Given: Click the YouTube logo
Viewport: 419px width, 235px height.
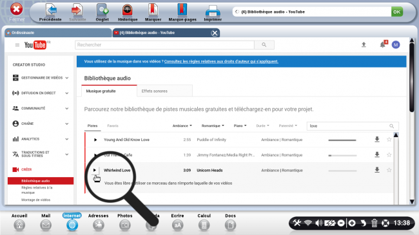Looking at the screenshot, I should tap(35, 45).
